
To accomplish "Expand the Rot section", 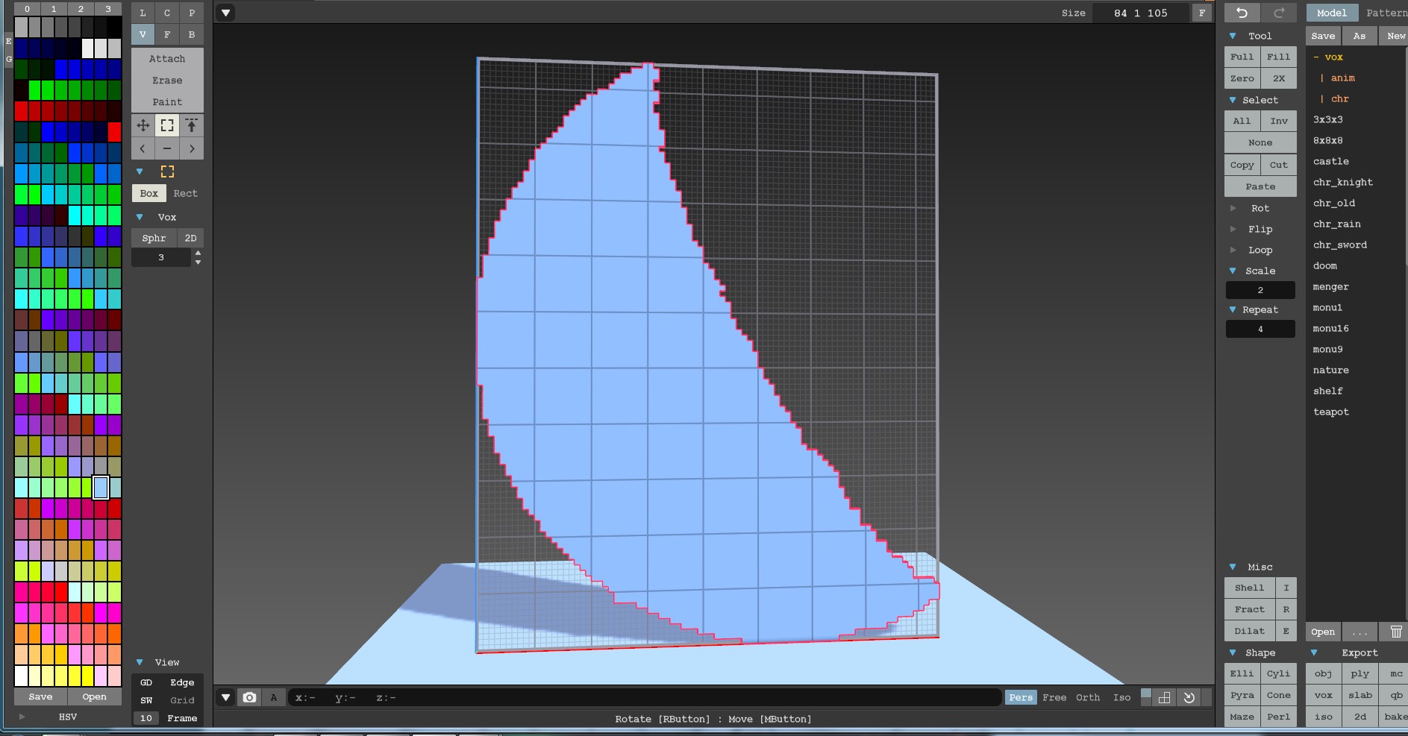I will (x=1233, y=208).
